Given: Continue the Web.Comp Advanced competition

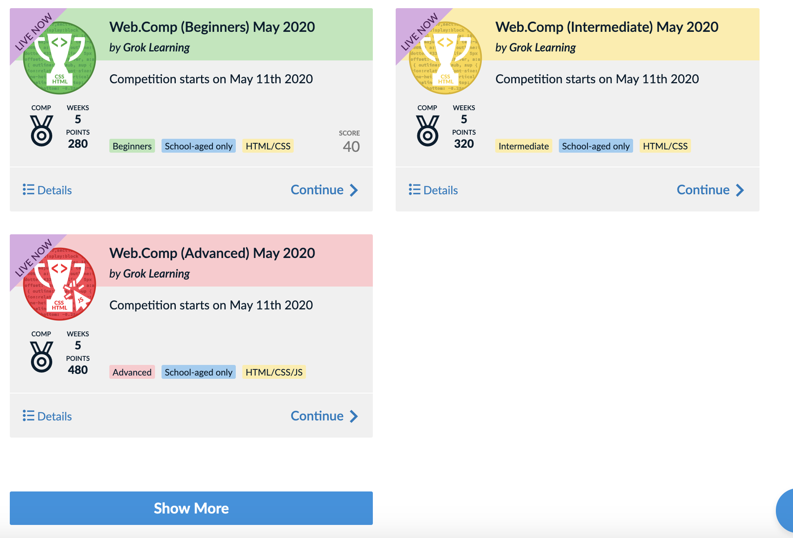Looking at the screenshot, I should [324, 416].
